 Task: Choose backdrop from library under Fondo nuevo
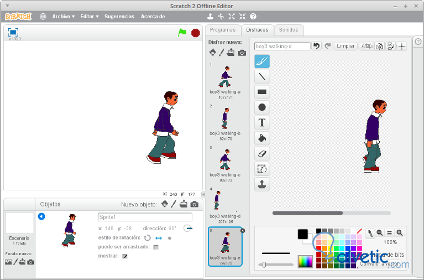point(8,262)
